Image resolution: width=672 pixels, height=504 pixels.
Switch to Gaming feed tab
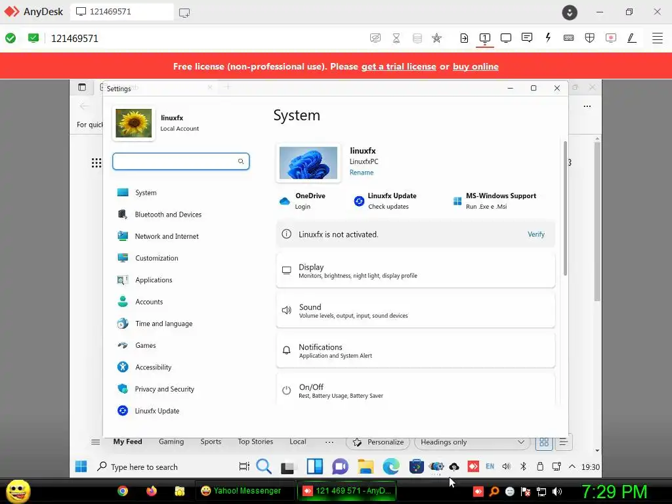click(171, 442)
